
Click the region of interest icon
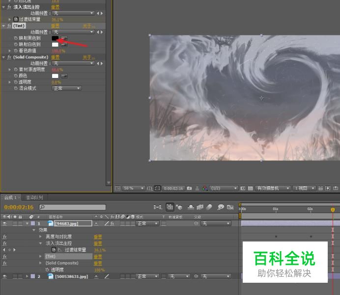[243, 188]
